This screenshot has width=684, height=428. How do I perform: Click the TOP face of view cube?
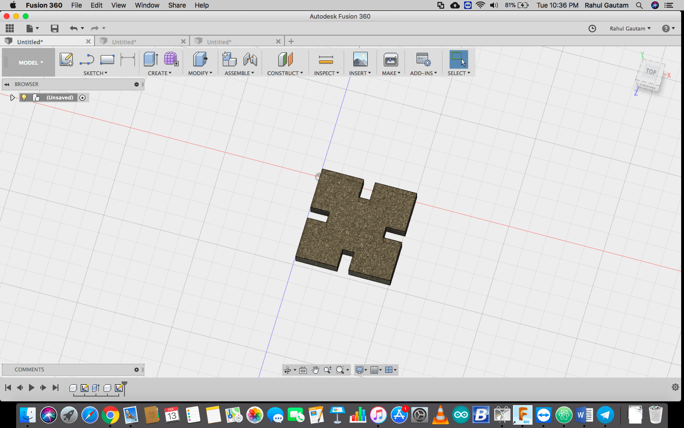click(651, 72)
